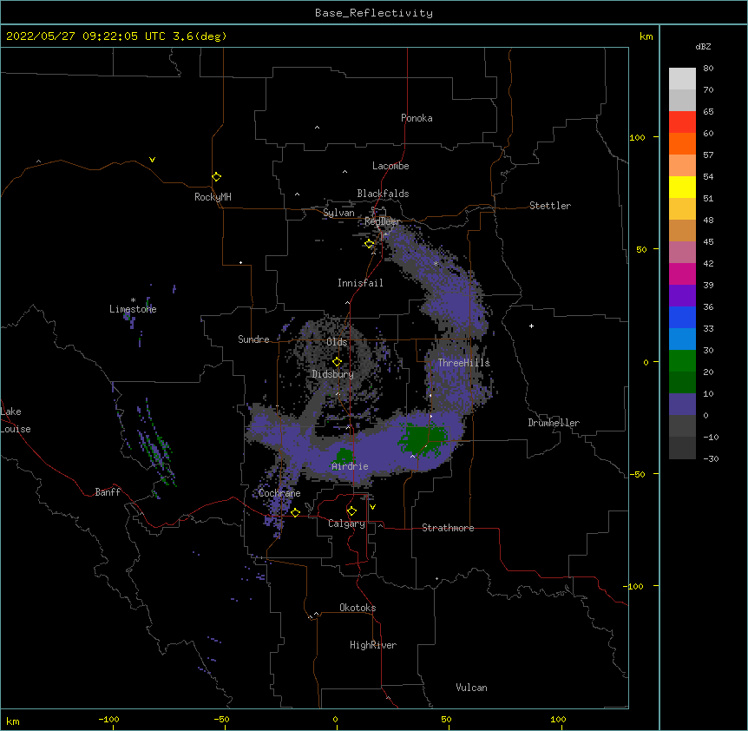
Task: Click the white plus marker north of Drumheller
Action: tap(531, 326)
